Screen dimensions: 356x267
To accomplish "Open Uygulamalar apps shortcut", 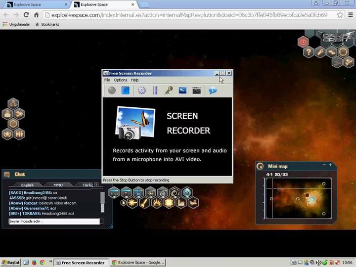I will (x=16, y=24).
